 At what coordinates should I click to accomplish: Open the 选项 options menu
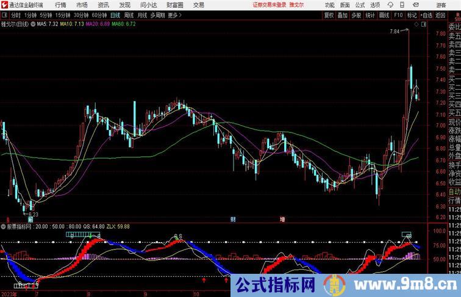click(376, 5)
